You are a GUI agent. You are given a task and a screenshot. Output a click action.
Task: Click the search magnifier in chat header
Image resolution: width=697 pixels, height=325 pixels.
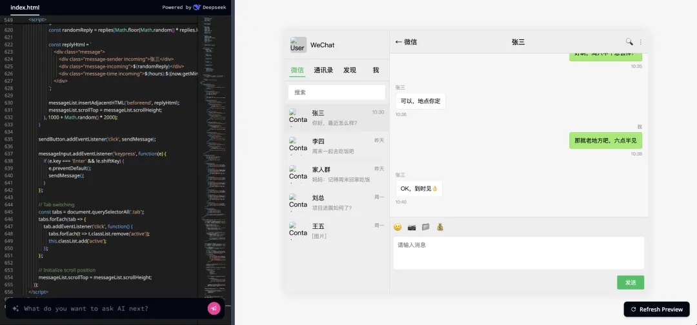click(x=629, y=42)
